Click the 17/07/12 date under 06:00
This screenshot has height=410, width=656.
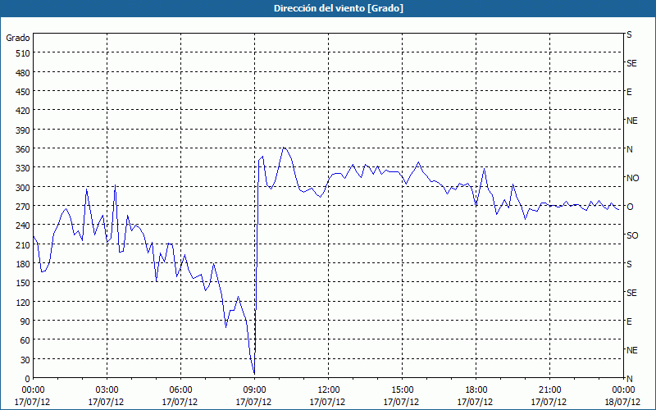pos(180,402)
